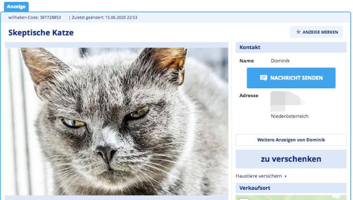Click the Niederösterreich address text
Viewport: 353px width, 200px height.
(x=290, y=116)
